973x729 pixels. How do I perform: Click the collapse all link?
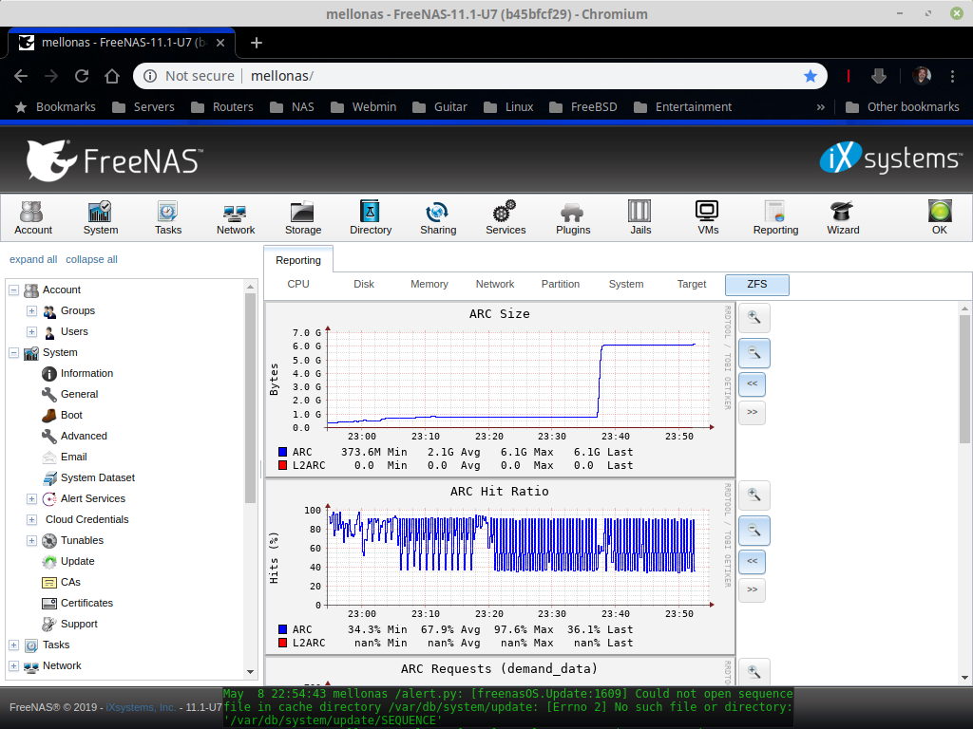point(91,259)
